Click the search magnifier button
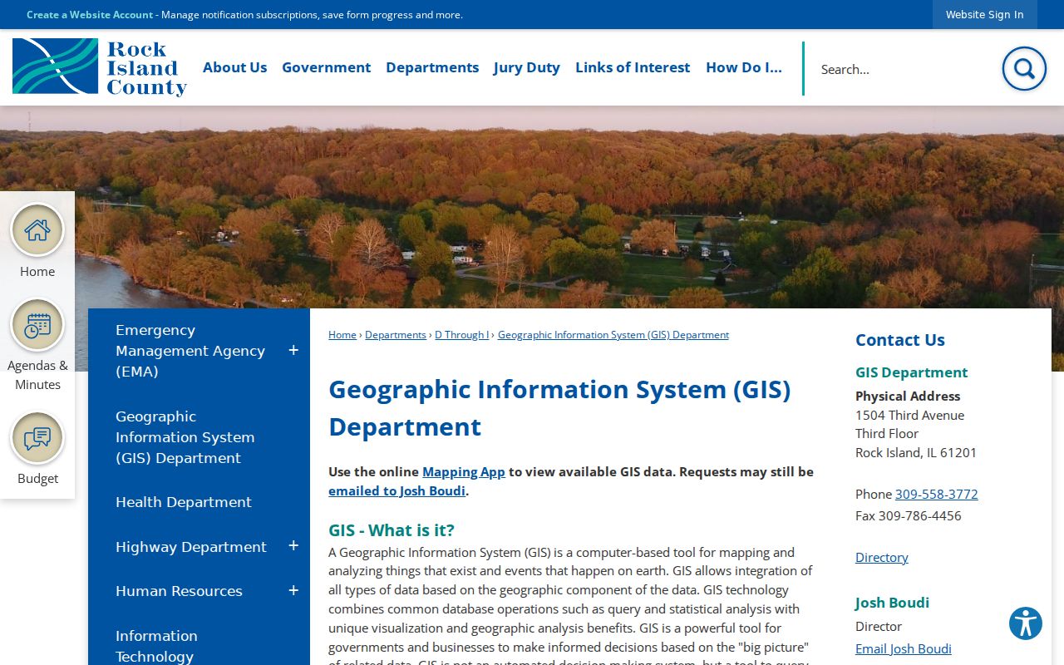1064x665 pixels. pyautogui.click(x=1024, y=68)
